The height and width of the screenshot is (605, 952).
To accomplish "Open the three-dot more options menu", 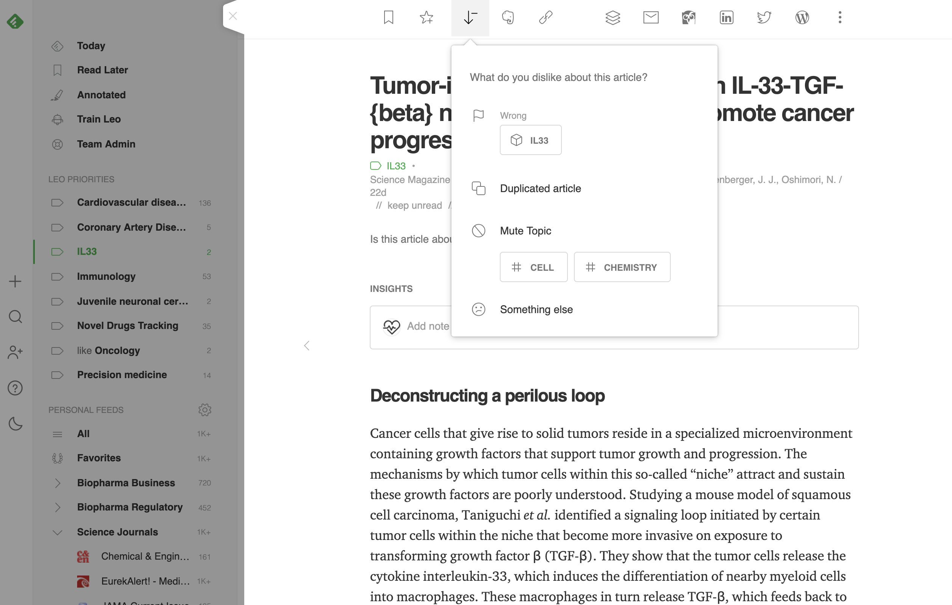I will (840, 17).
